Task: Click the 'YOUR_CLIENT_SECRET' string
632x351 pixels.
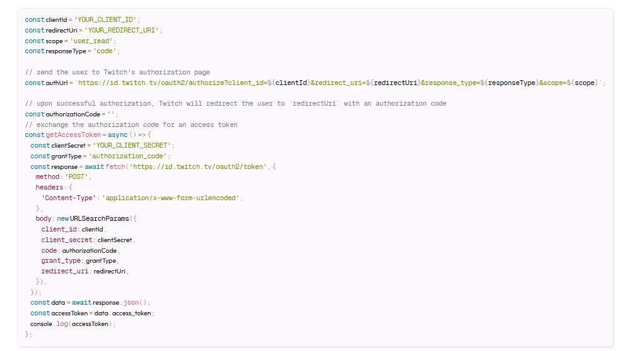Action: point(132,146)
